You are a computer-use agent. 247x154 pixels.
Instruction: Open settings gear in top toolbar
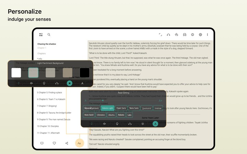[200, 35]
